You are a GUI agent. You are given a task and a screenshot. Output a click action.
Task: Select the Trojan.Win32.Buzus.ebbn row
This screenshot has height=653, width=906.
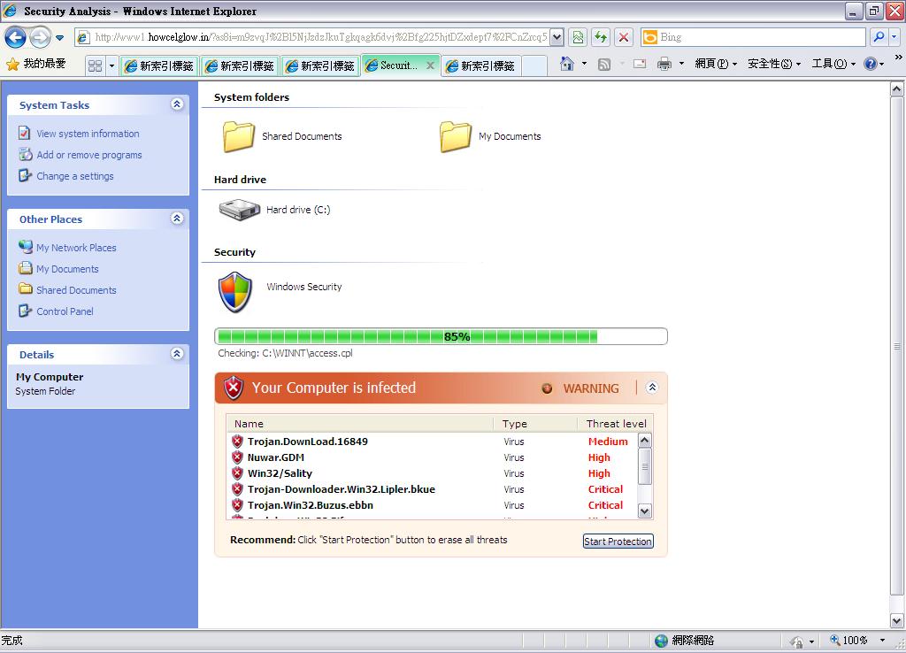[432, 505]
